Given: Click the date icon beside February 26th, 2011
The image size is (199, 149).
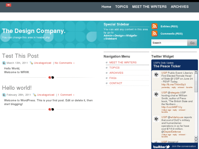Looking at the screenshot, I should tap(4, 95).
